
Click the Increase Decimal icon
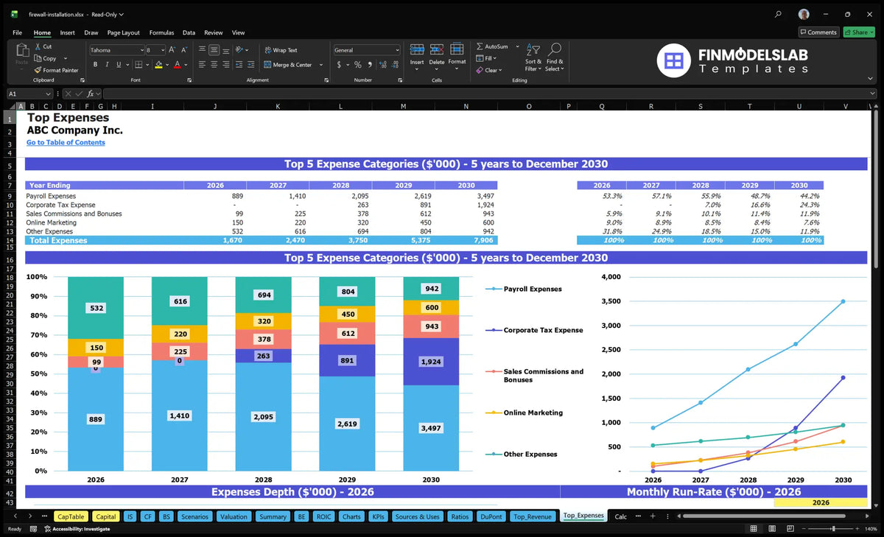tap(382, 65)
